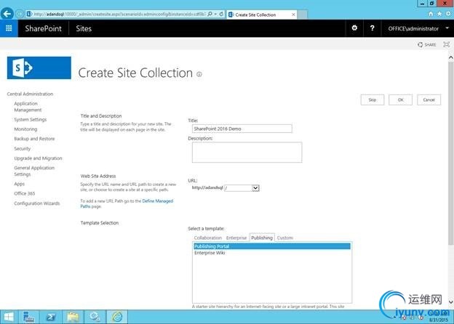Click the SharePoint brand link
The height and width of the screenshot is (324, 454).
[43, 28]
